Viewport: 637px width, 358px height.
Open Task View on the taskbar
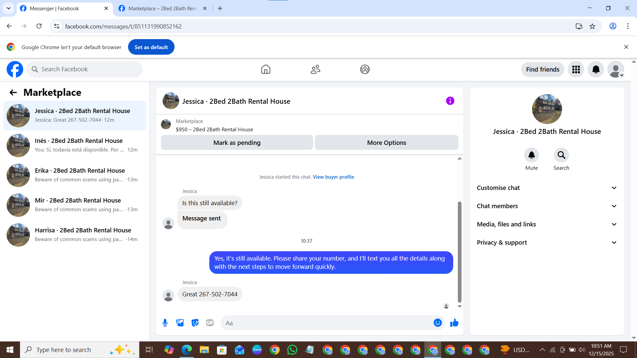149,350
